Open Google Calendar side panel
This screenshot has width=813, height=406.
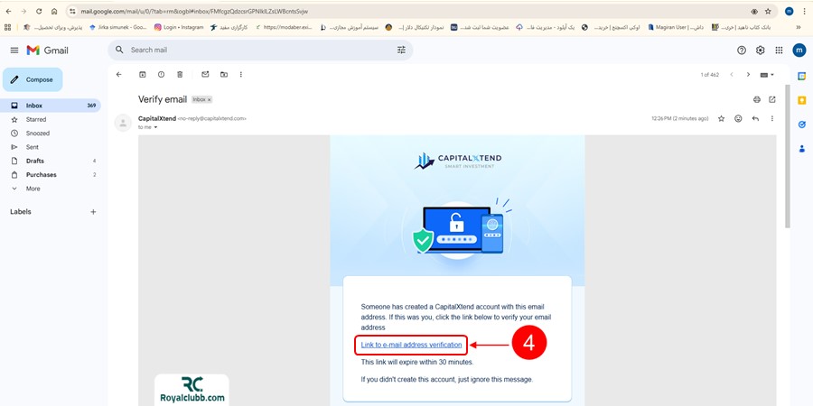801,76
